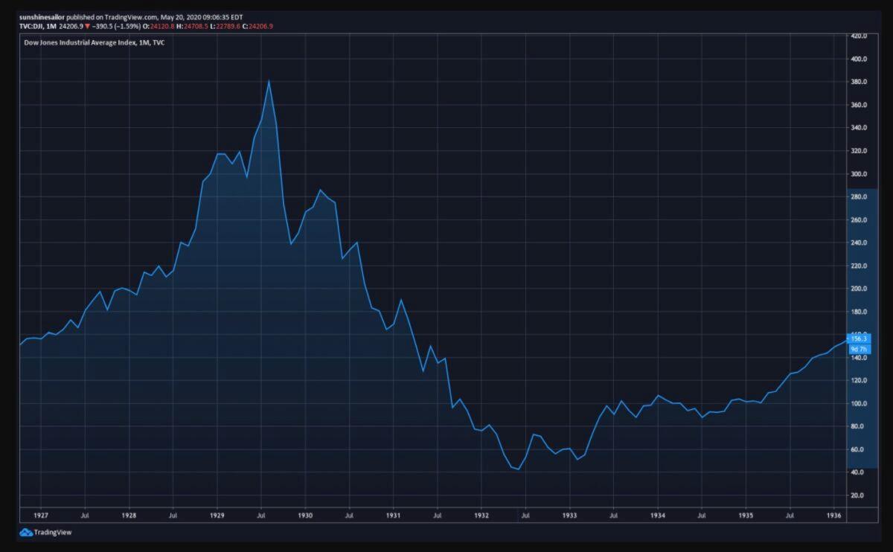Click the 360.0 price axis label

pos(859,105)
